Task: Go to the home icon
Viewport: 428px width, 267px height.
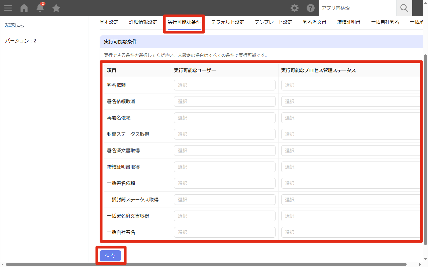Action: 24,8
